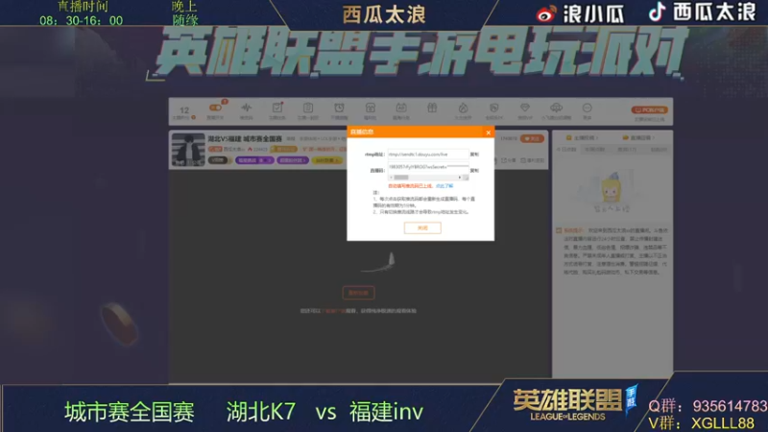Click the clipboard icon in the top toolbar
Screen dimensions: 768x432
coord(308,108)
